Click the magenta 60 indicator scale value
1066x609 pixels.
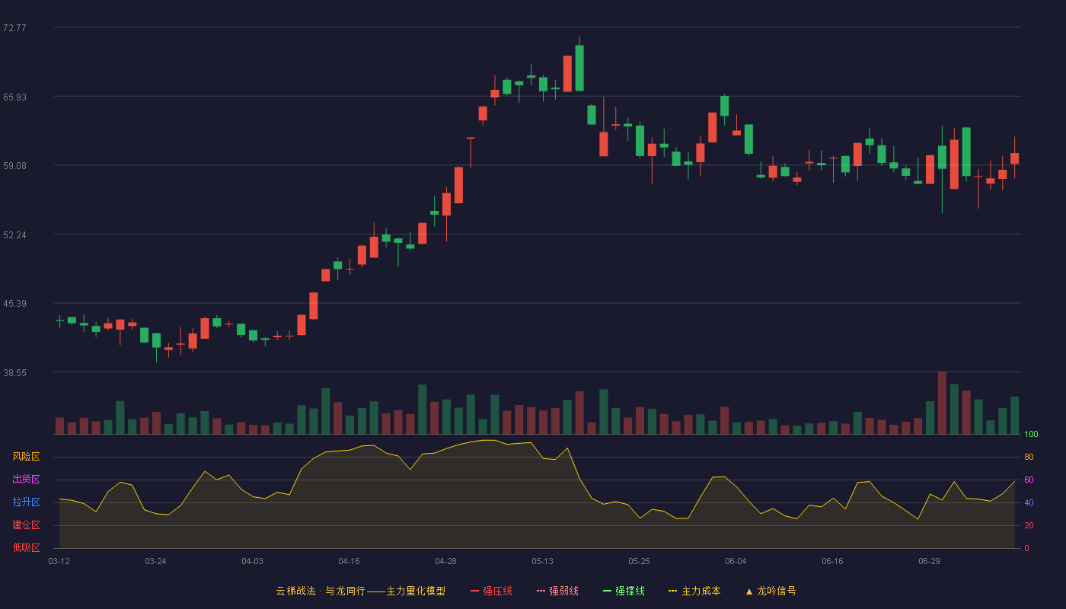point(1029,480)
